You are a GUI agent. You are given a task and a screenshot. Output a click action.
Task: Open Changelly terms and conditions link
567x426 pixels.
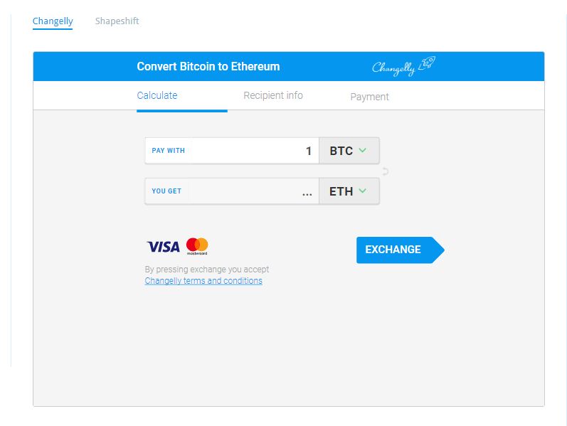tap(203, 281)
